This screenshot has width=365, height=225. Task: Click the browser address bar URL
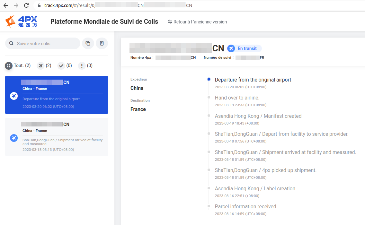click(x=118, y=5)
